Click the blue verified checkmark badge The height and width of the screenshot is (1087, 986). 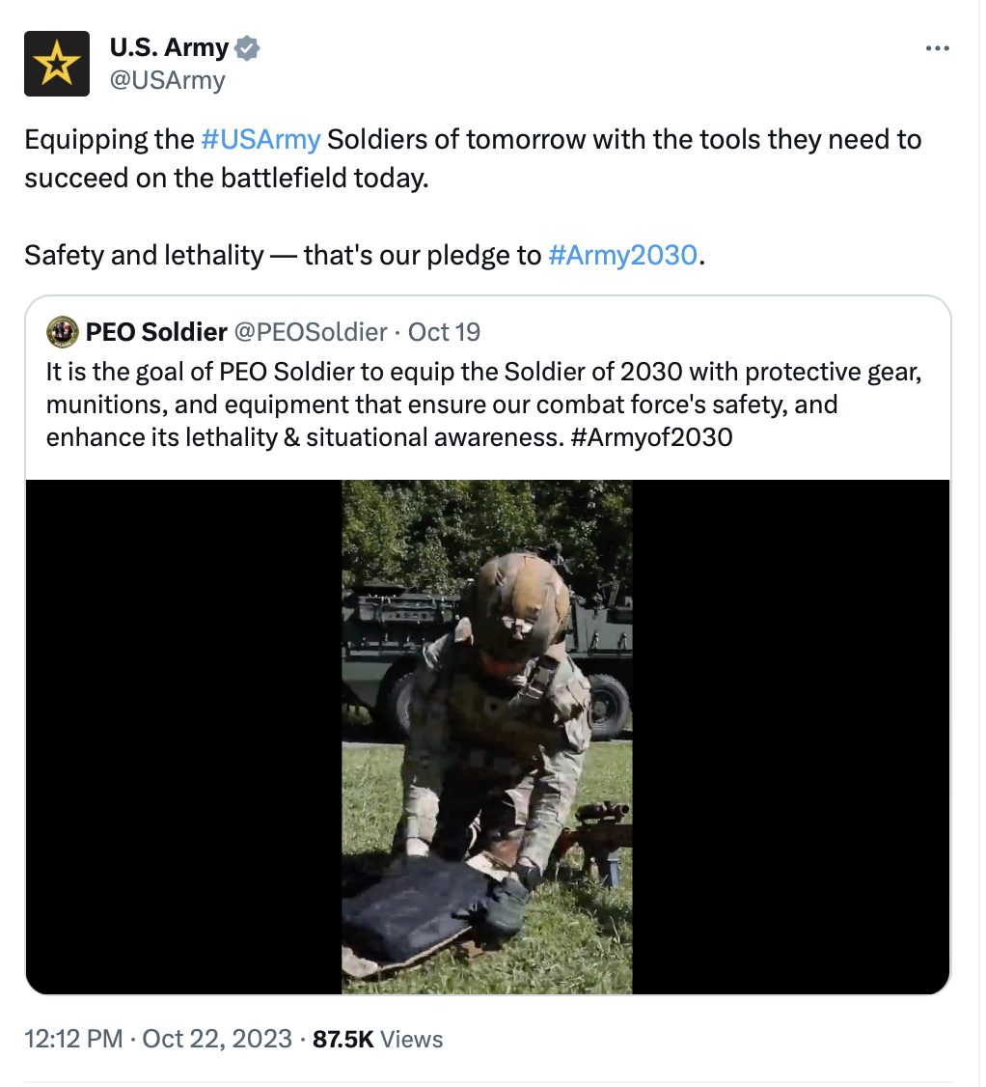tap(248, 47)
